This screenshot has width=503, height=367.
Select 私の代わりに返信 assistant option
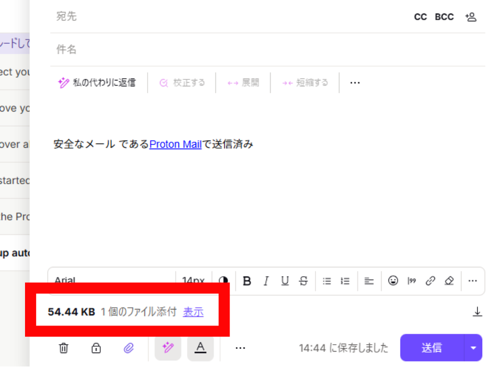pos(97,83)
